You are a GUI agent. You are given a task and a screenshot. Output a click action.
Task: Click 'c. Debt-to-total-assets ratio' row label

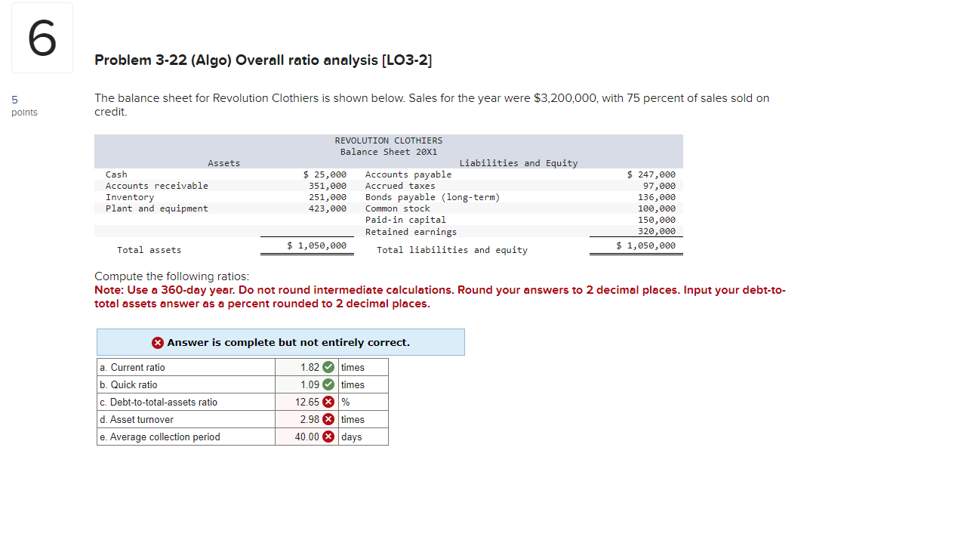(x=159, y=402)
